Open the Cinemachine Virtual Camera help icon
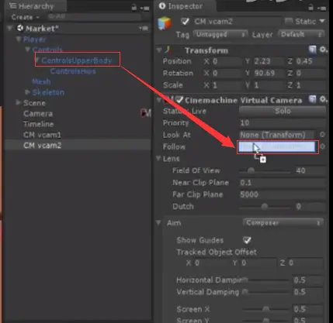Image resolution: width=333 pixels, height=323 pixels. click(313, 99)
